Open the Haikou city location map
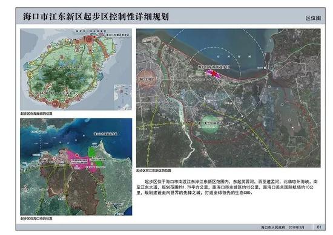The image size is (333, 235). [76, 167]
